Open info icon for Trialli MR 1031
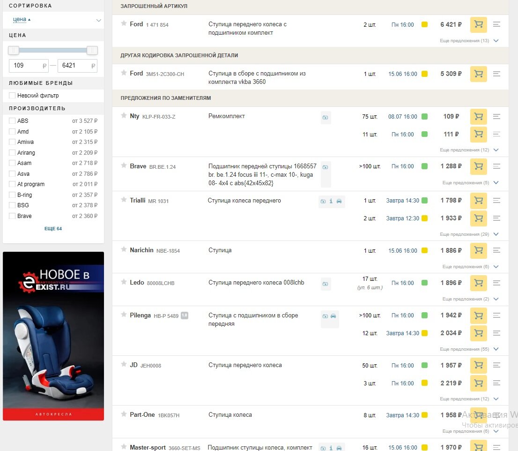This screenshot has height=451, width=518. (331, 201)
